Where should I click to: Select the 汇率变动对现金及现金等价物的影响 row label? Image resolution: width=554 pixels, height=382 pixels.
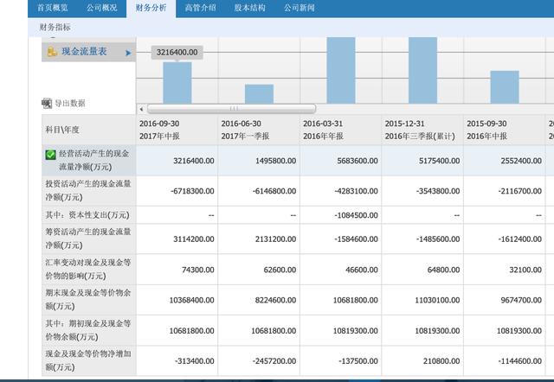pos(88,269)
